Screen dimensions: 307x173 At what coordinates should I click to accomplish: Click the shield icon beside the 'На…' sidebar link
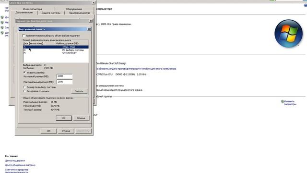pyautogui.click(x=2, y=23)
